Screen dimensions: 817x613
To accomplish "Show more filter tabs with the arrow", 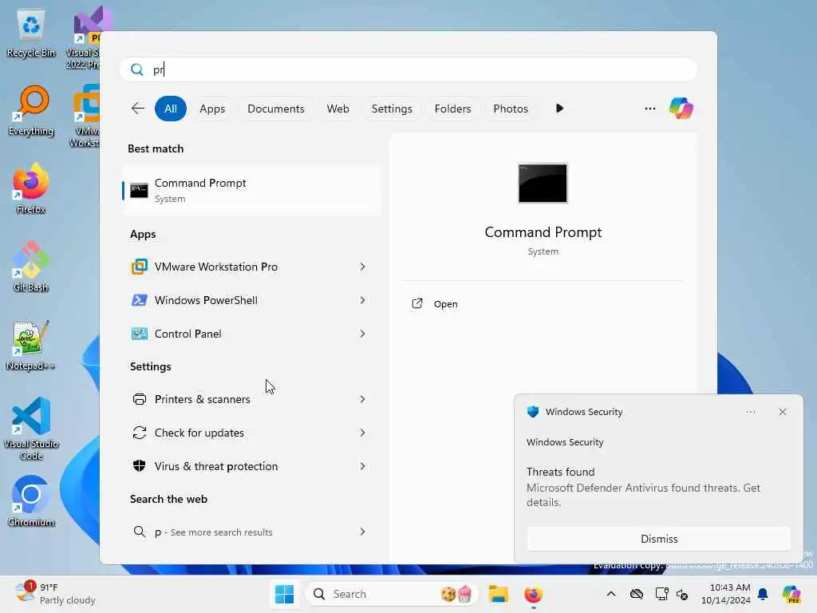I will (559, 109).
